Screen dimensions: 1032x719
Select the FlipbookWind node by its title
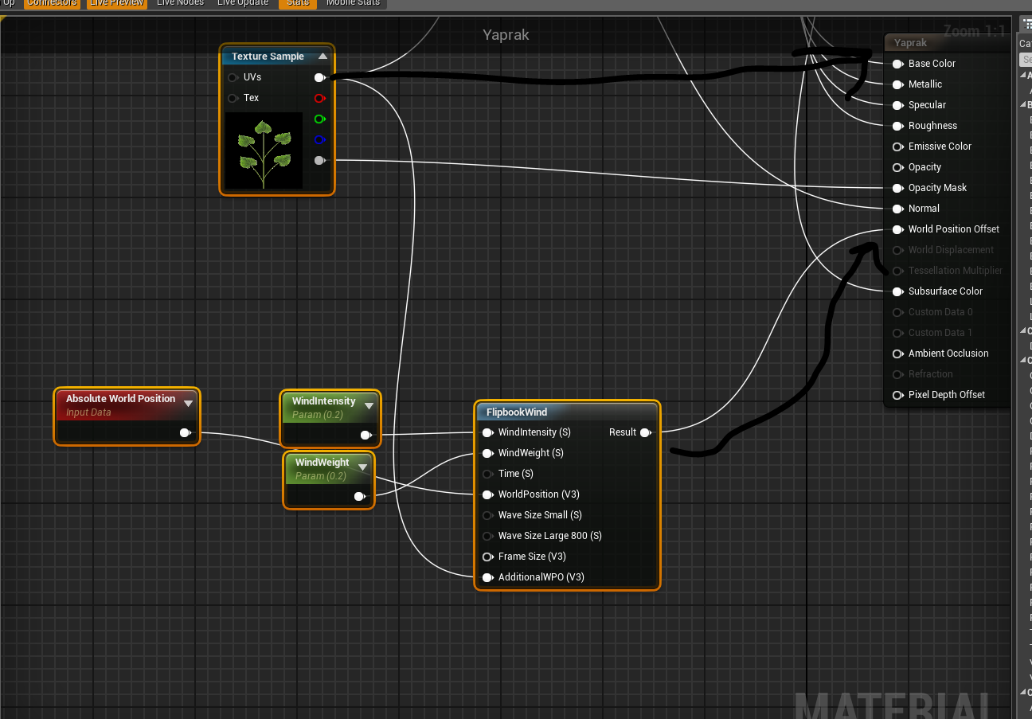[x=516, y=412]
